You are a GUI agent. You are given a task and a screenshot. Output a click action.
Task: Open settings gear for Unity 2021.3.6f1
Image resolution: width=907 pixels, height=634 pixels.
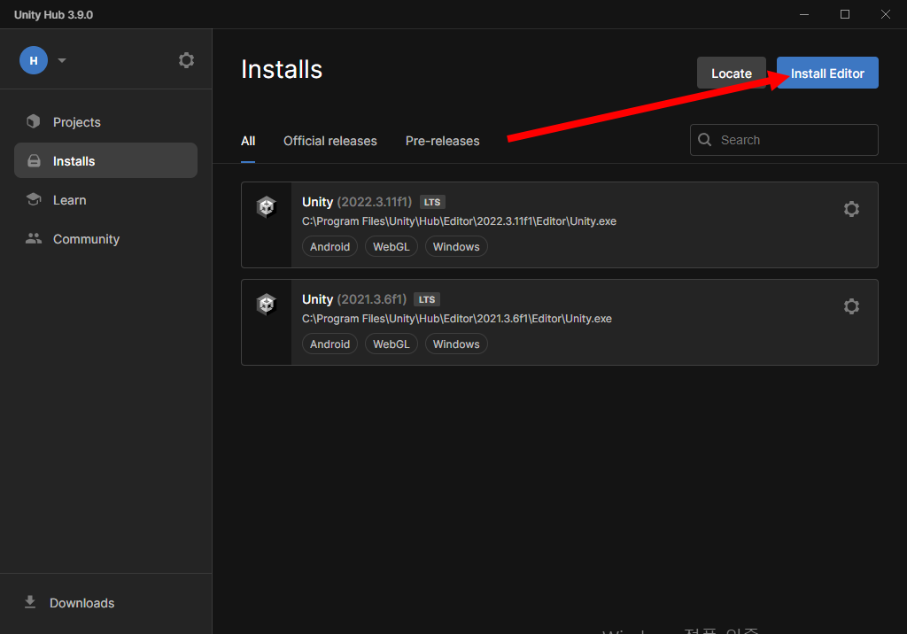click(851, 306)
